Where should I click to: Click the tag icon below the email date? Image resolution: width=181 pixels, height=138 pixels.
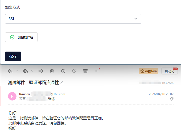(x=172, y=99)
